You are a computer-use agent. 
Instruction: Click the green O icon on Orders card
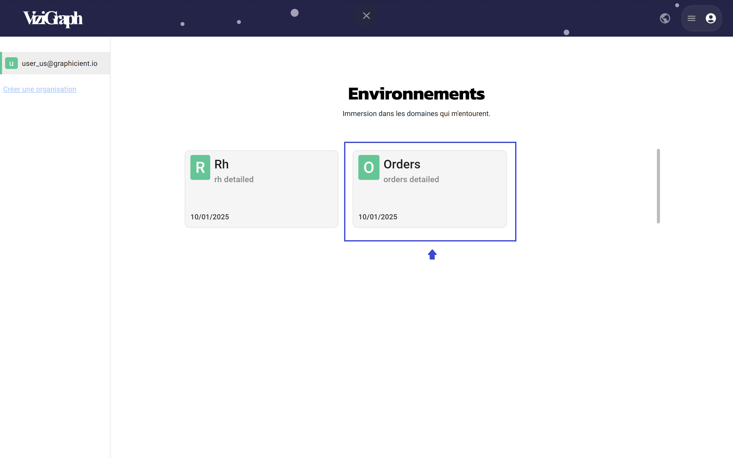point(369,167)
